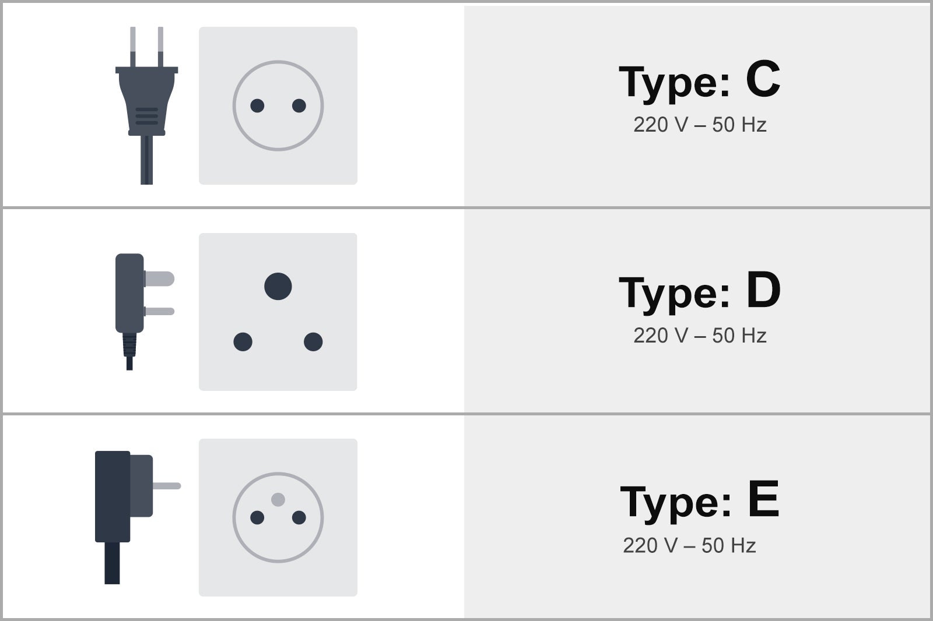The width and height of the screenshot is (933, 621).
Task: Select the Type D three-hole socket
Action: 278,312
